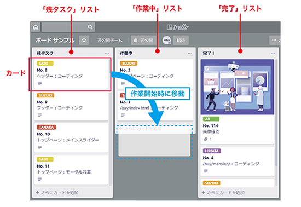The width and height of the screenshot is (301, 207).
Task: Open 完了！ list options menu
Action: 273,53
